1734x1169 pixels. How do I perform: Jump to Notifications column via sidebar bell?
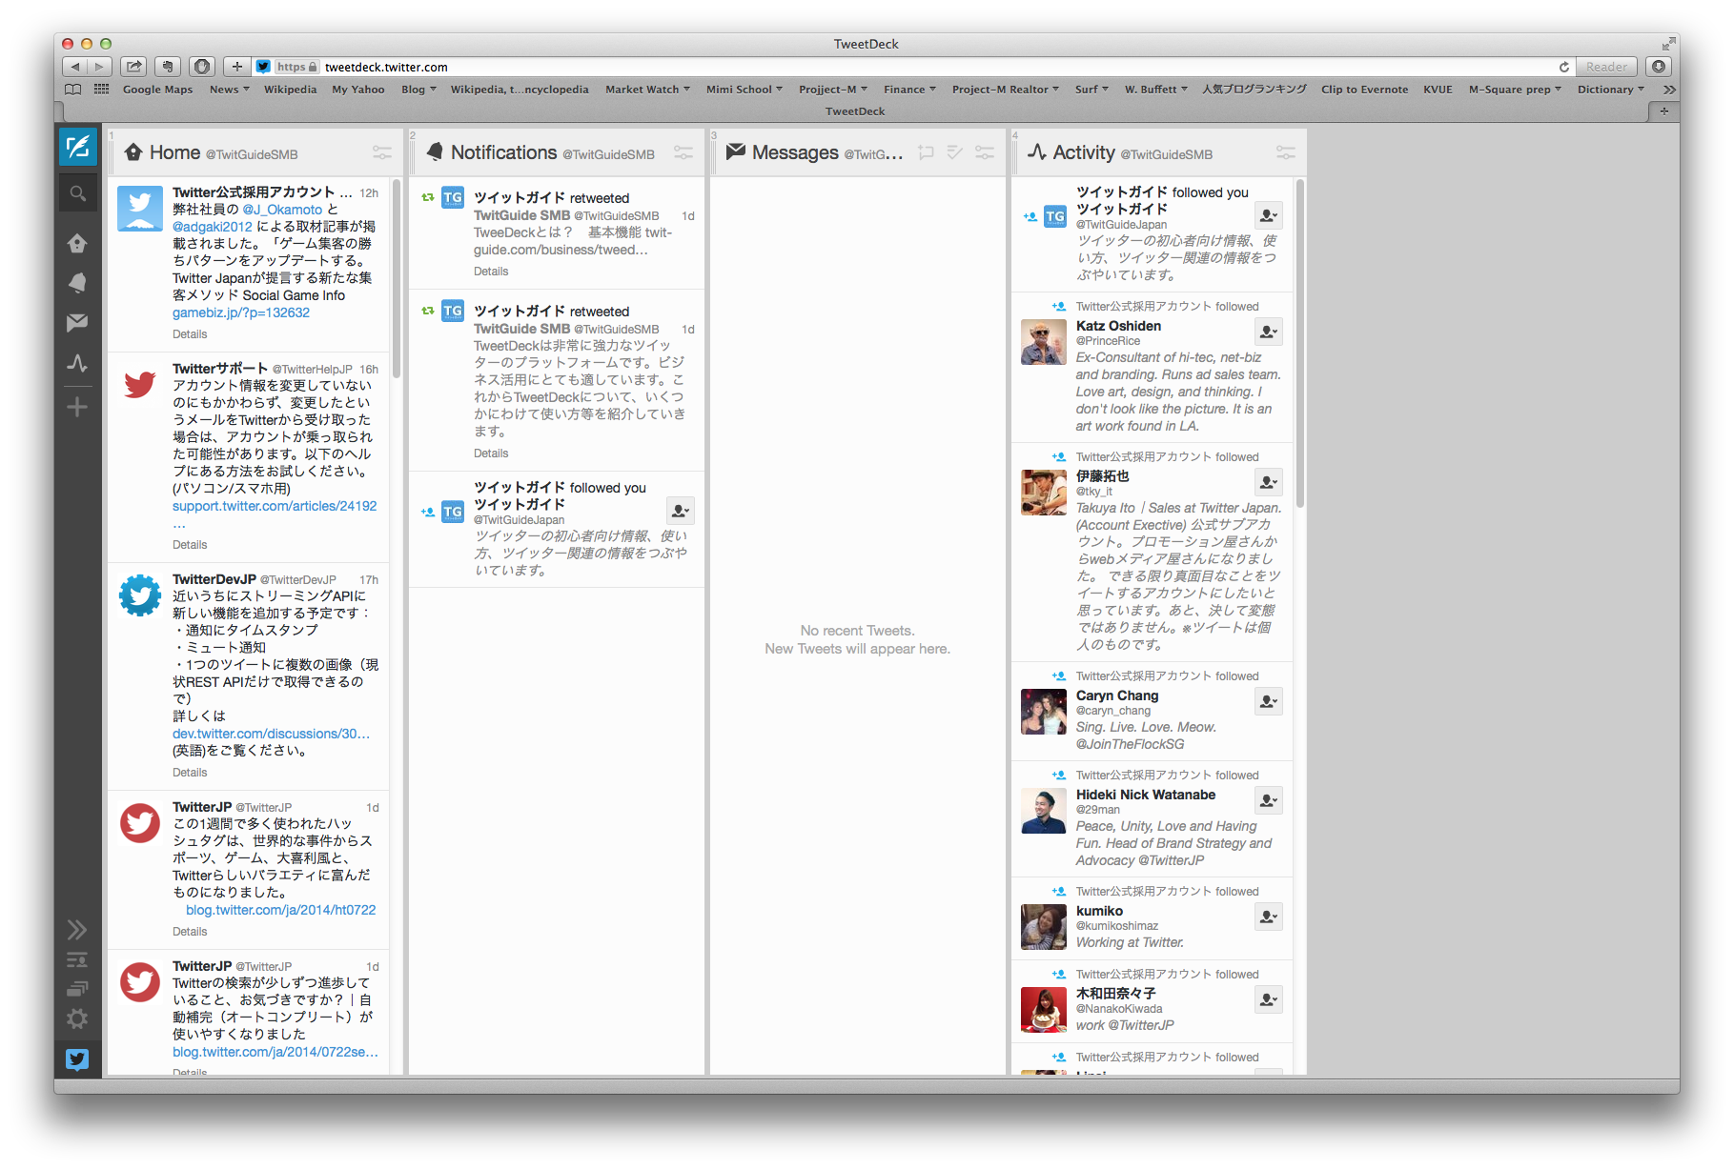pos(77,283)
